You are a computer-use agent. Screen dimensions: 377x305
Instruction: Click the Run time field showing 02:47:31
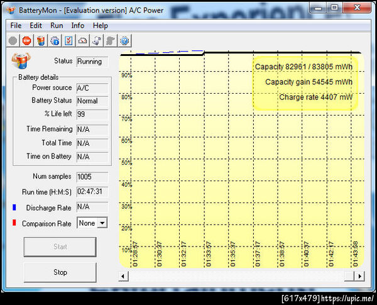coord(92,192)
